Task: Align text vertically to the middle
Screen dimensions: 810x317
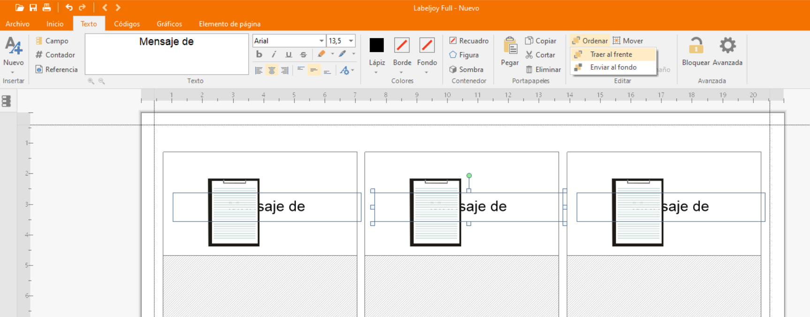Action: pyautogui.click(x=314, y=70)
